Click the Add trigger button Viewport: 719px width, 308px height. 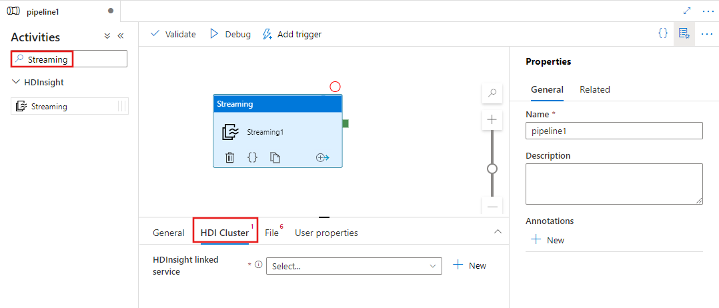pos(292,34)
